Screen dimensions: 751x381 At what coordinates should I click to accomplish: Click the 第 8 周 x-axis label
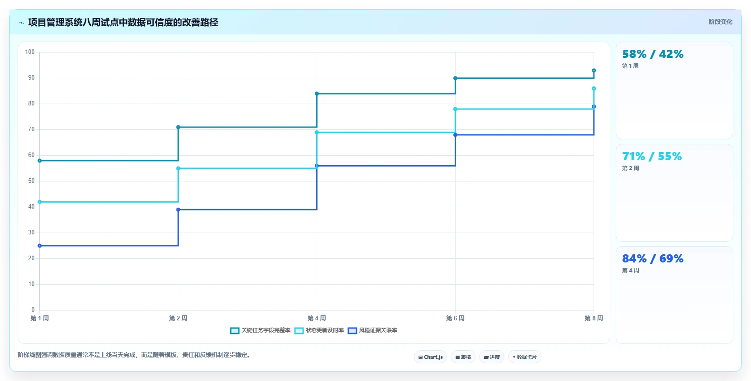click(594, 318)
